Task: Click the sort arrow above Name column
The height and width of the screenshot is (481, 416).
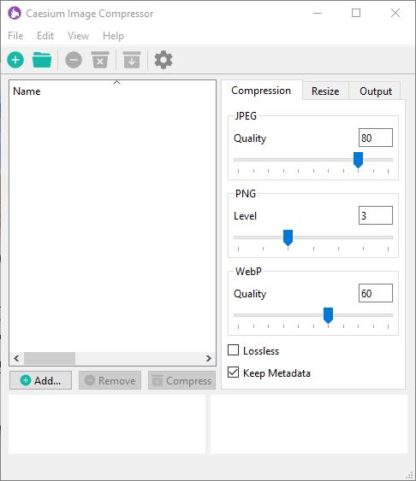Action: coord(116,82)
